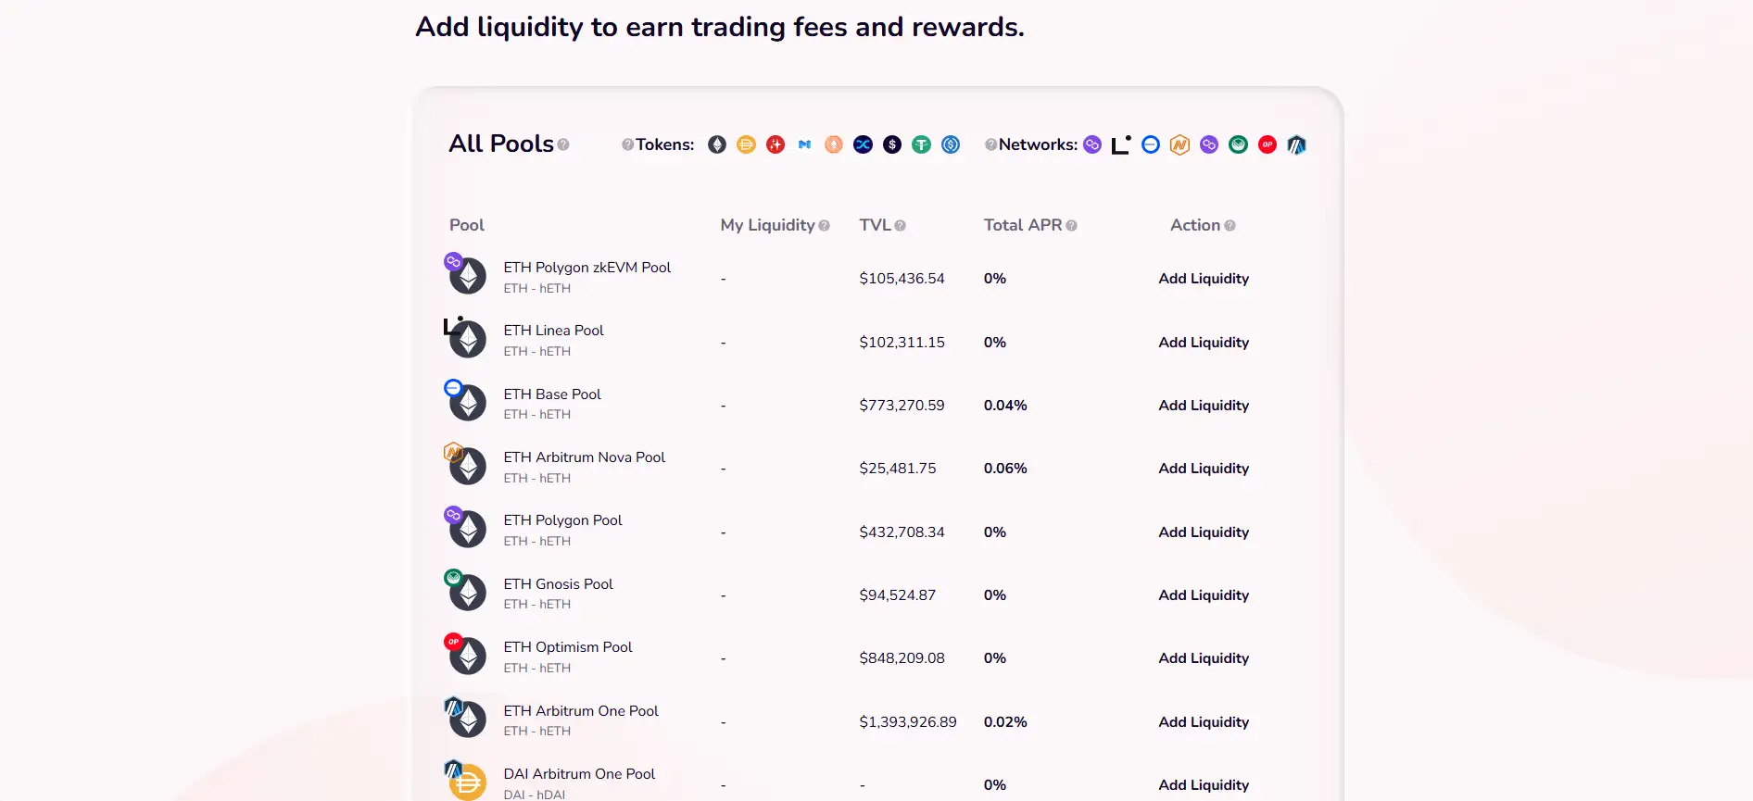Open the help icon beside All Pools
Viewport: 1753px width, 801px height.
563,144
